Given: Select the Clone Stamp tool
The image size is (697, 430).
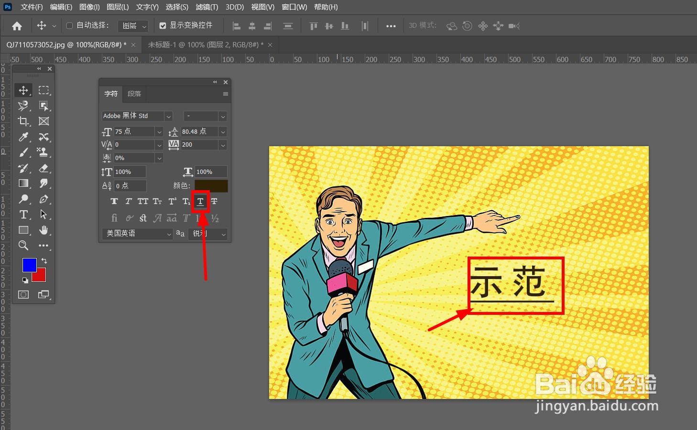Looking at the screenshot, I should click(x=44, y=152).
